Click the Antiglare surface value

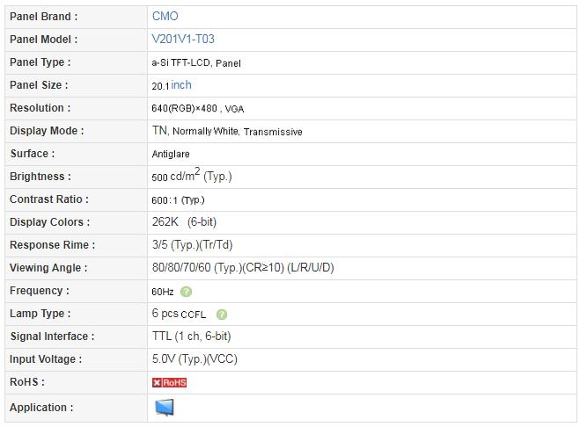tap(171, 154)
